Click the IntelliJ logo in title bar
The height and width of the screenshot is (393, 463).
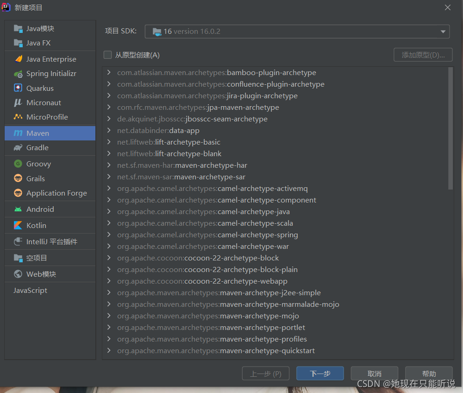pyautogui.click(x=6, y=7)
